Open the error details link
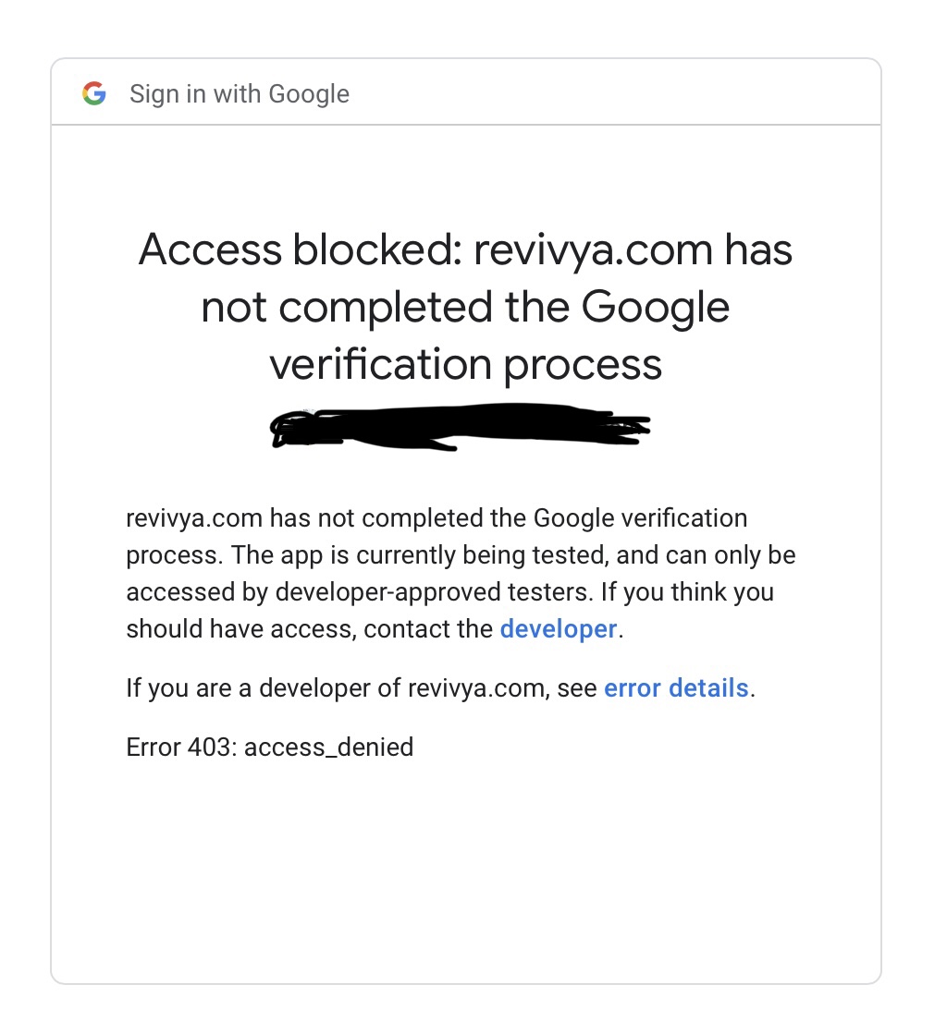 (676, 688)
